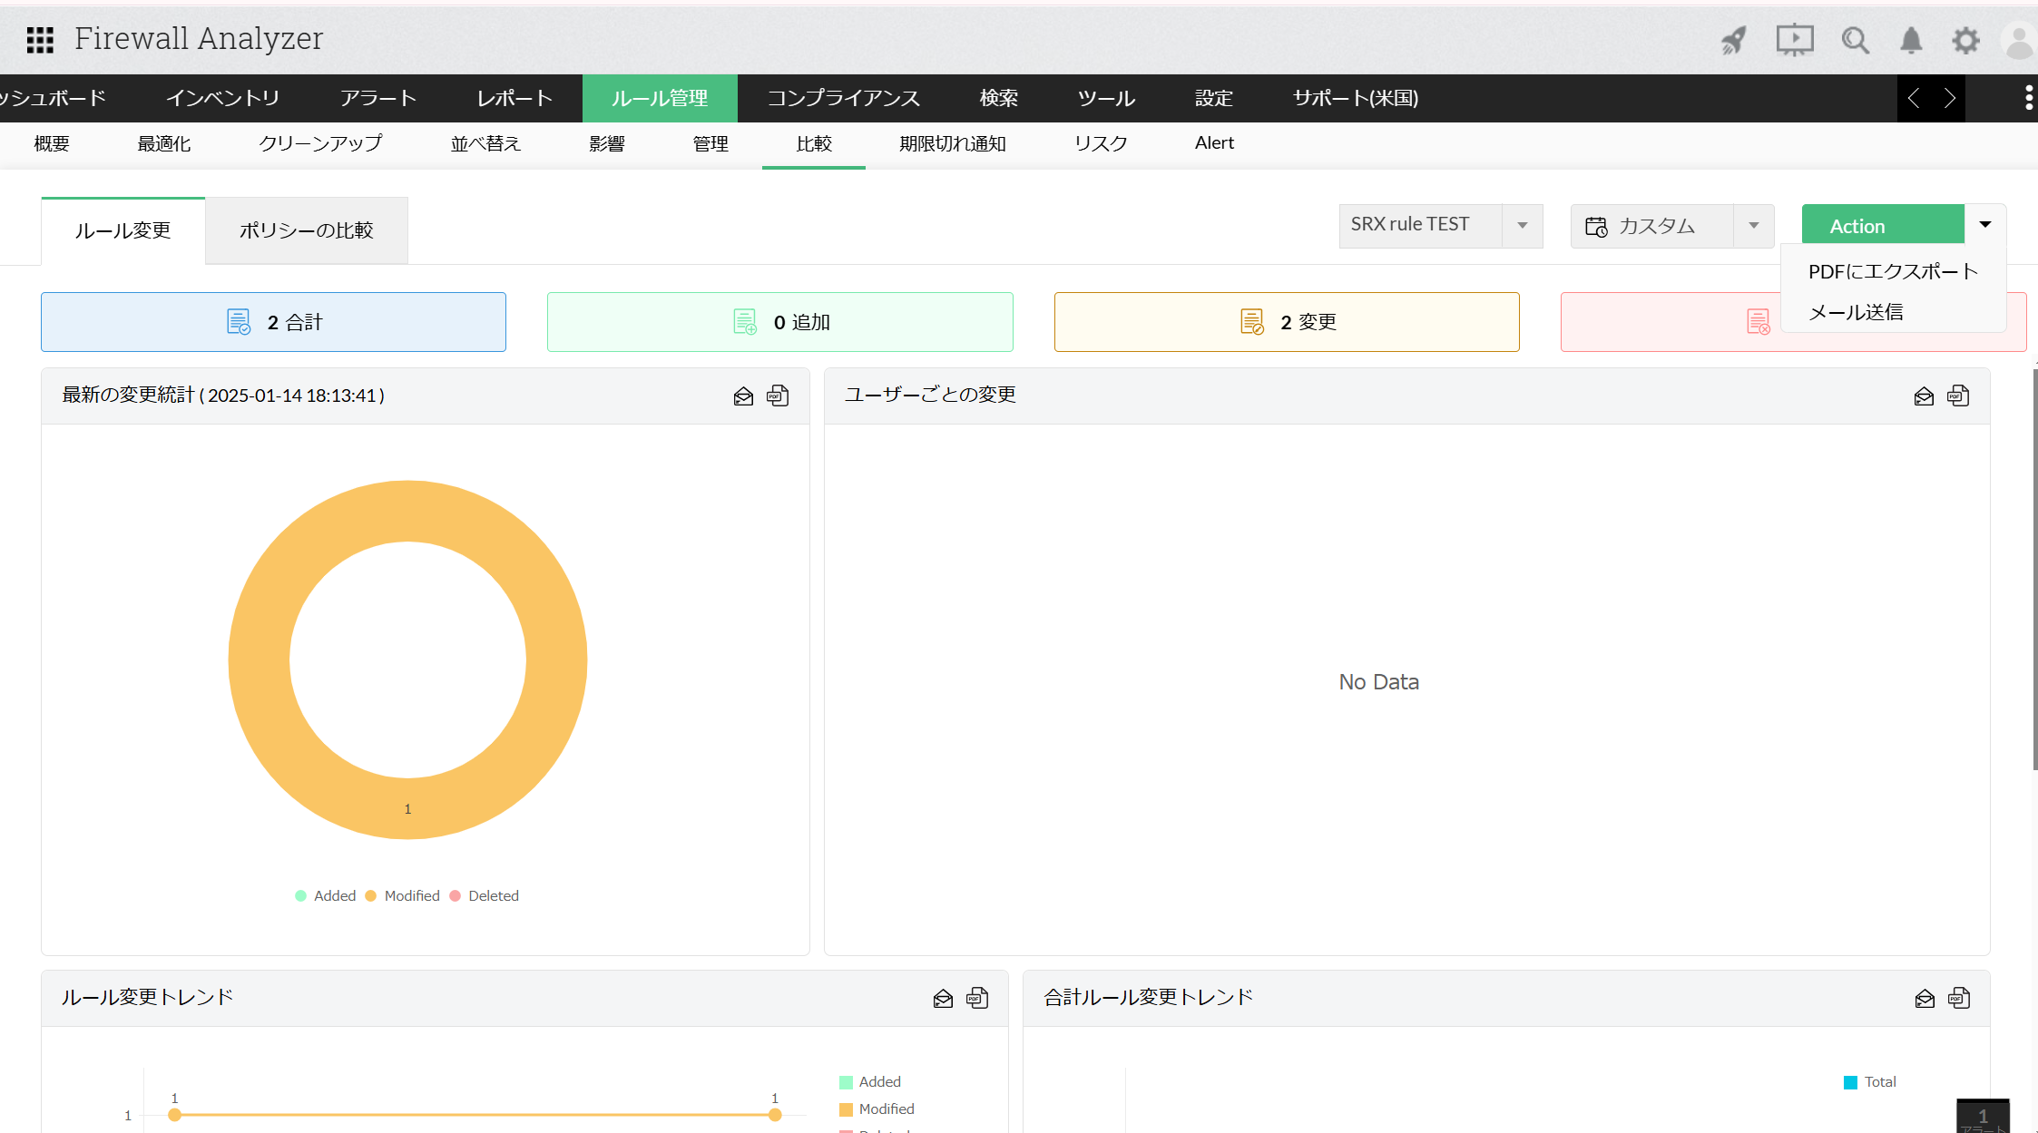Choose メール送信 from the Action menu
This screenshot has height=1133, width=2038.
[x=1857, y=312]
